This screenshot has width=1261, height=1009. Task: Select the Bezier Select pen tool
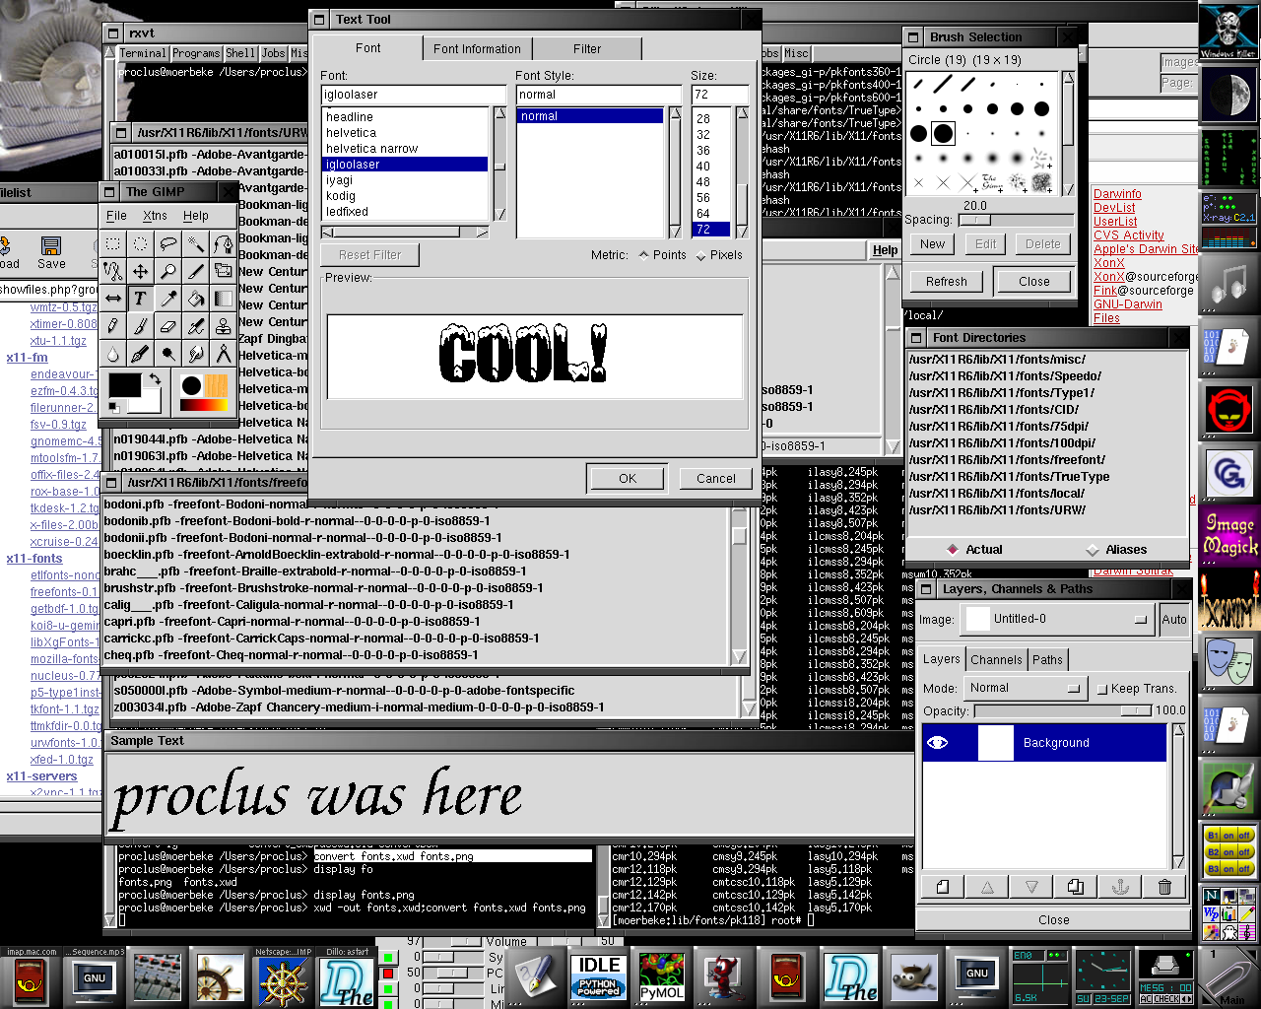(x=224, y=243)
